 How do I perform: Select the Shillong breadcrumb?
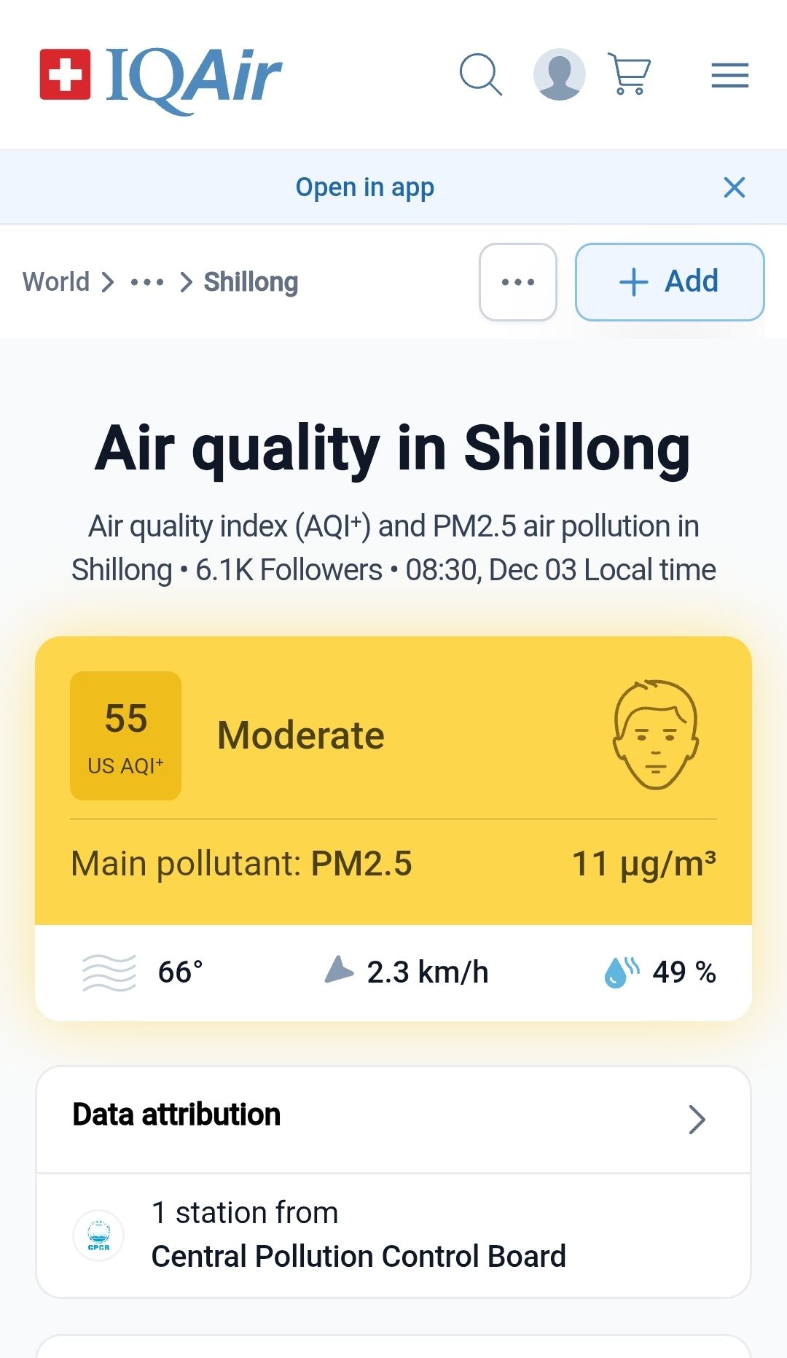(251, 282)
